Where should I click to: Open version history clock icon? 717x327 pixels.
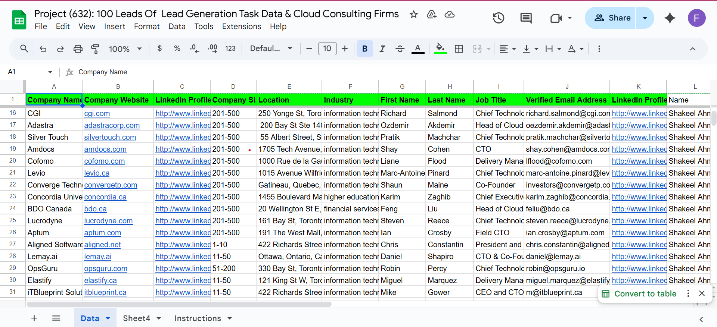(499, 18)
